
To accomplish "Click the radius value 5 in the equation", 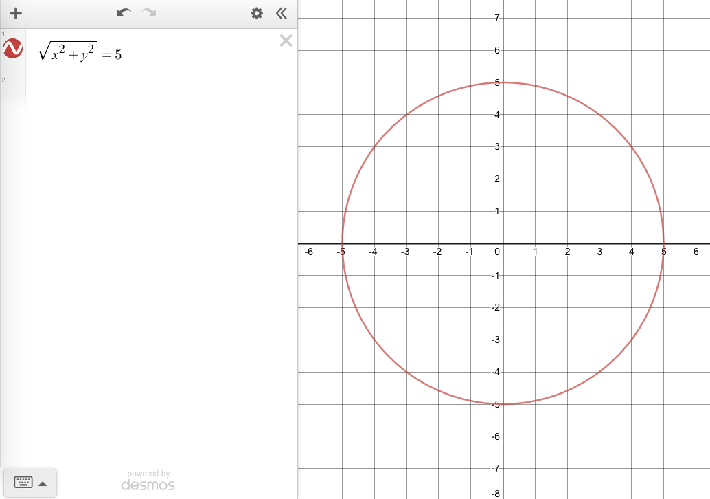I will click(x=118, y=55).
